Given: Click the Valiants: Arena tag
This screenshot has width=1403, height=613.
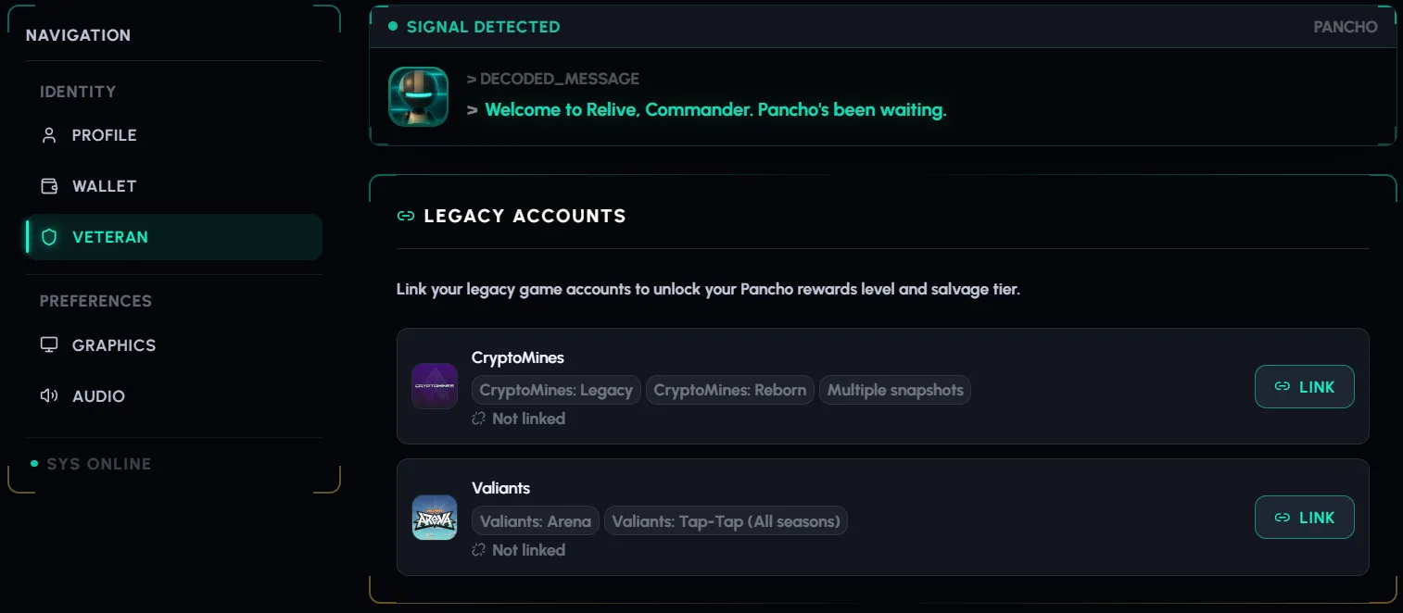Looking at the screenshot, I should (536, 521).
